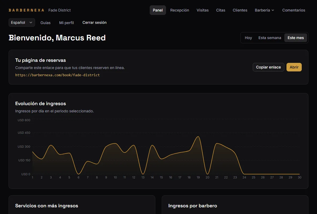Viewport: 317px width, 214px height.
Task: Open the Comentarios section
Action: point(293,10)
